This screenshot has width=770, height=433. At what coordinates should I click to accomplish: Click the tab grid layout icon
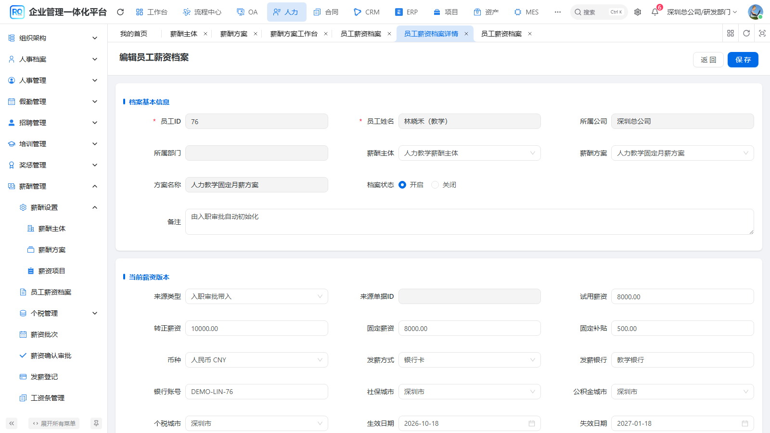[731, 33]
